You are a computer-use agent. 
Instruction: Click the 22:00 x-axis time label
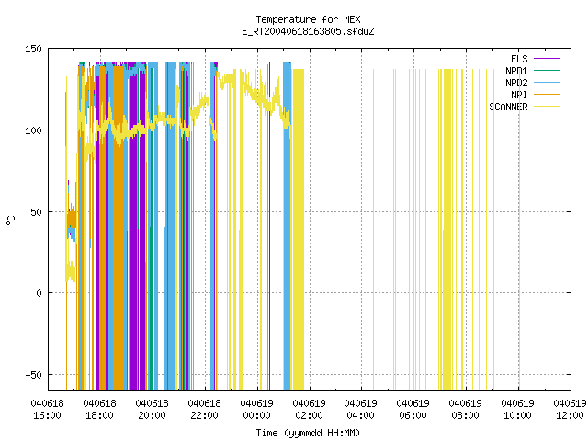[204, 415]
